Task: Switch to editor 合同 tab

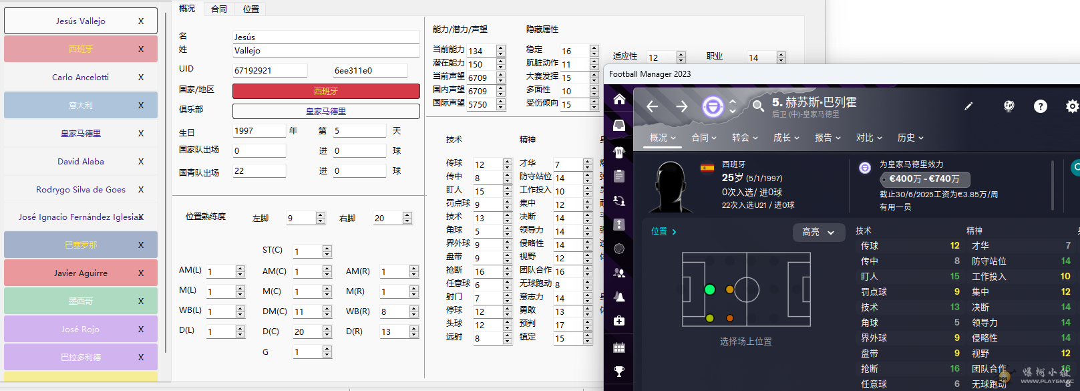Action: (219, 9)
